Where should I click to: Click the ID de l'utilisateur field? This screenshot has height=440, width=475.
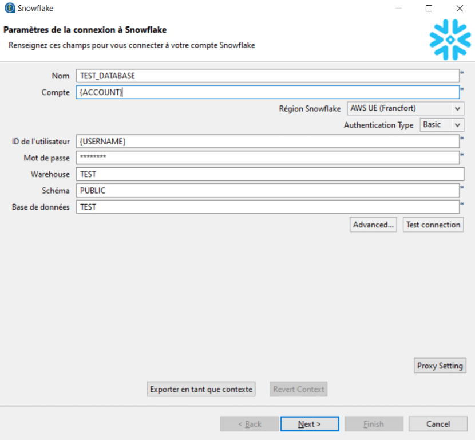pyautogui.click(x=268, y=142)
